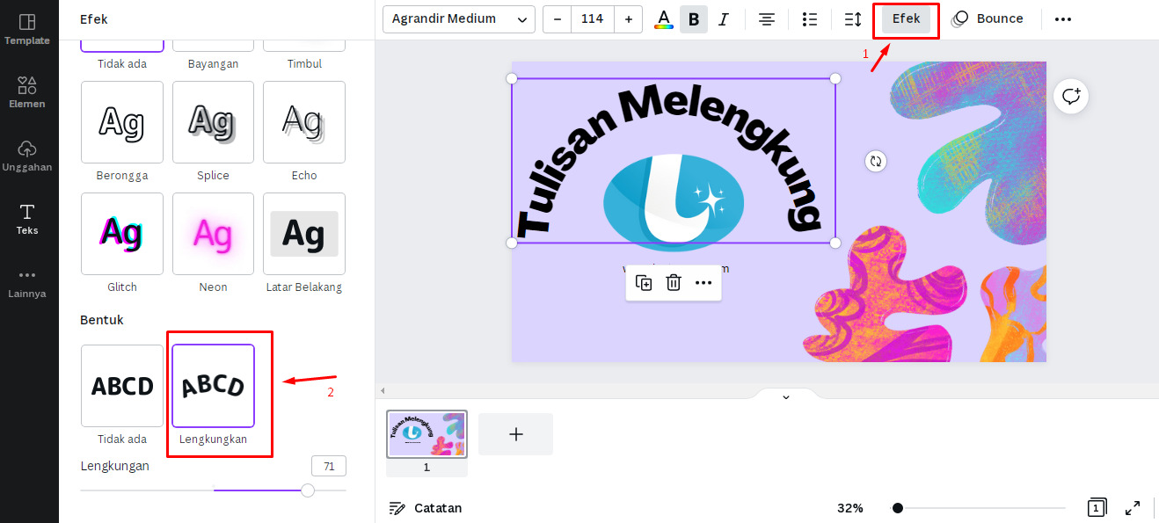Open the Agrandir Medium font dropdown
1159x523 pixels.
point(457,18)
